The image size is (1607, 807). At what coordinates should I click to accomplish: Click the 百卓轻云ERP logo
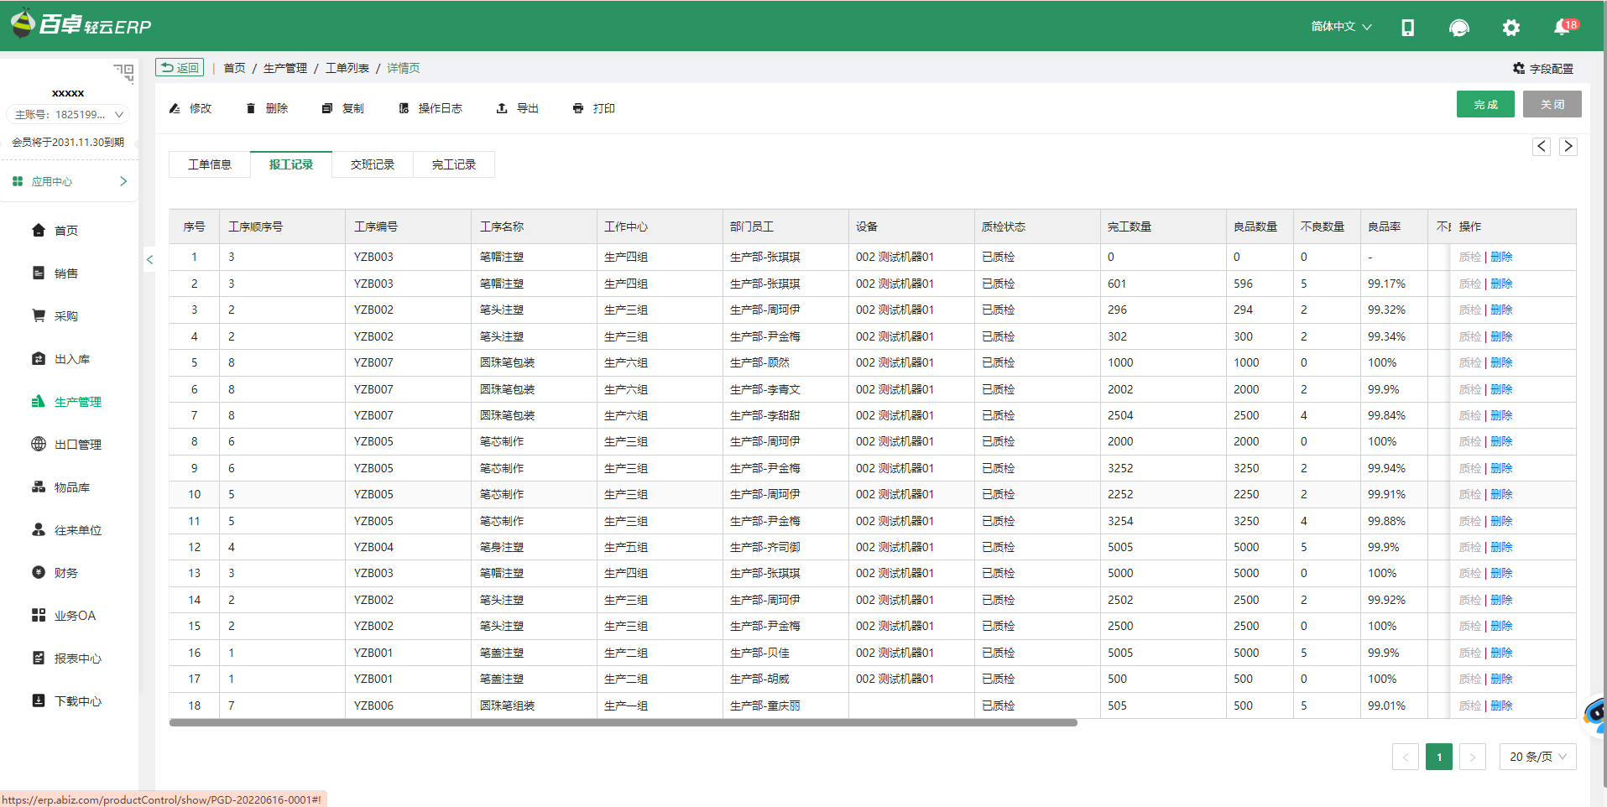pos(81,24)
